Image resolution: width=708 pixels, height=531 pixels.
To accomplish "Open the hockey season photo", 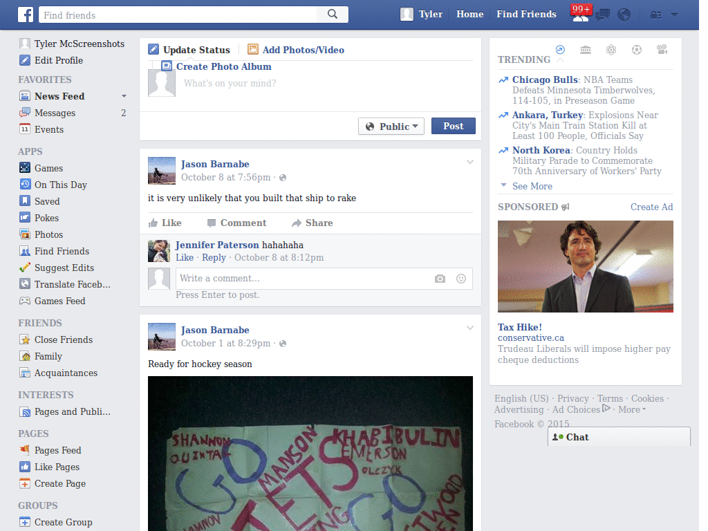I will 310,454.
